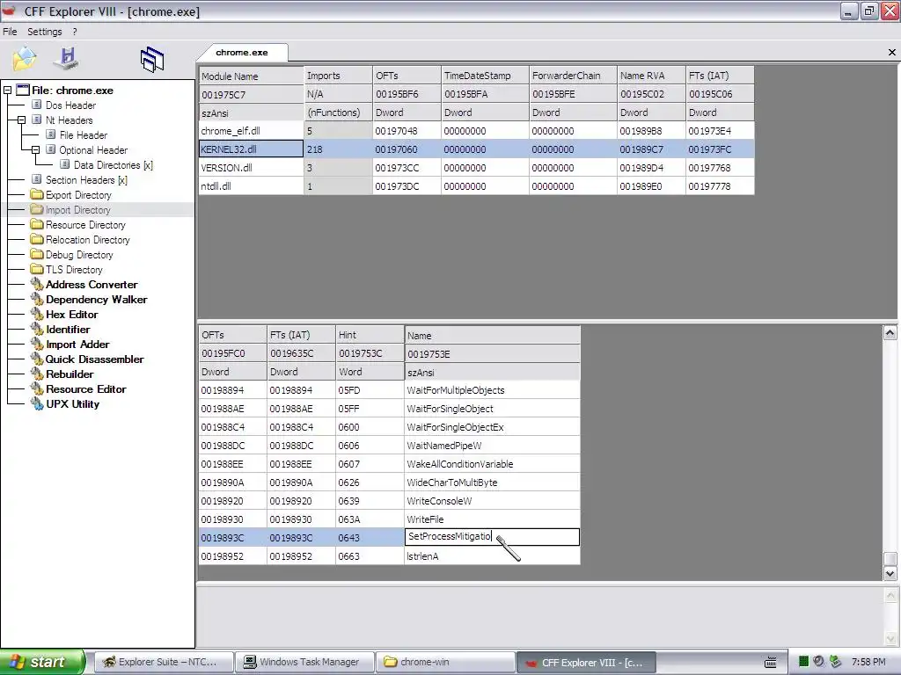Click the function list scrollbar down arrow
The height and width of the screenshot is (675, 901).
pyautogui.click(x=890, y=573)
